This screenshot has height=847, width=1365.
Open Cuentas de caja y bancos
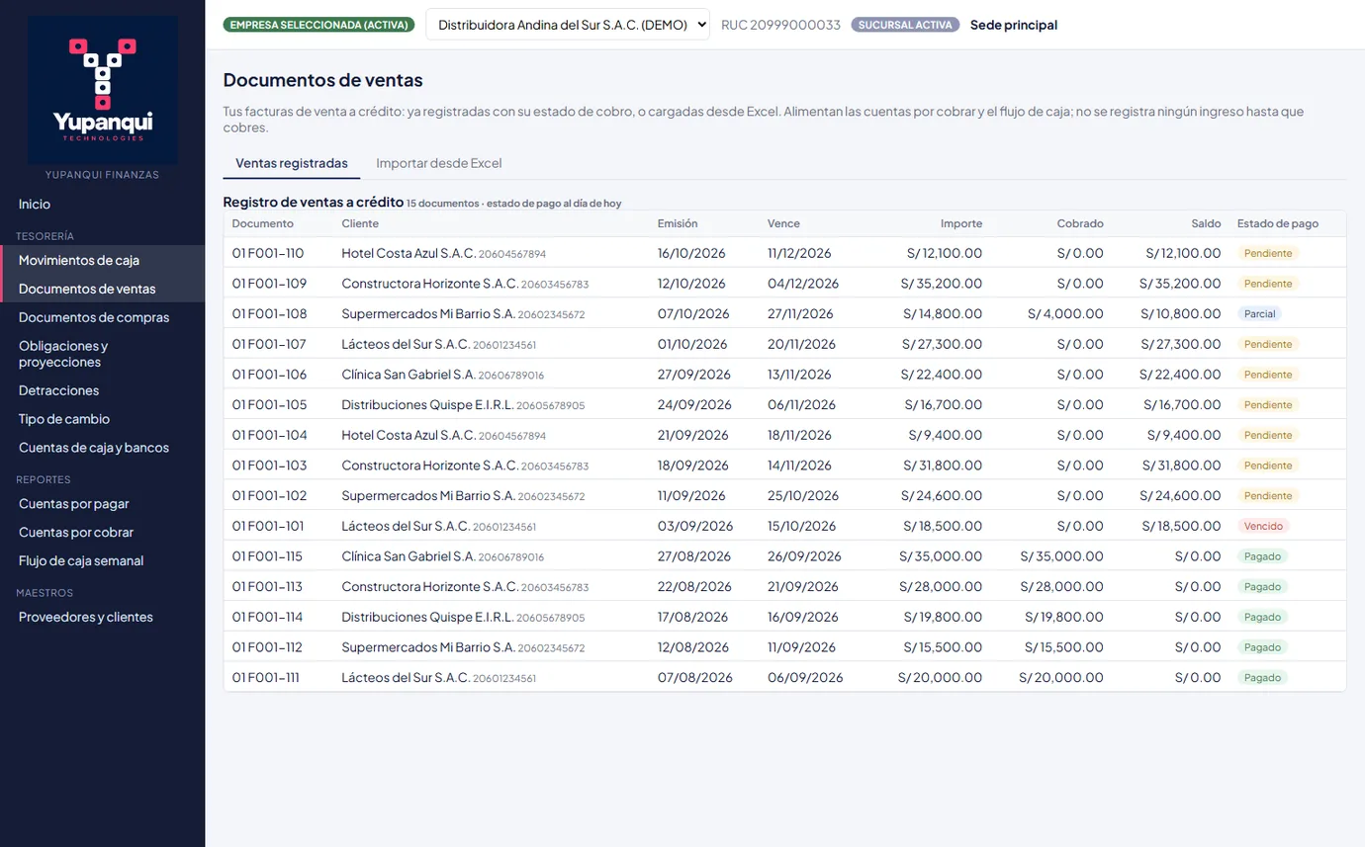click(103, 448)
